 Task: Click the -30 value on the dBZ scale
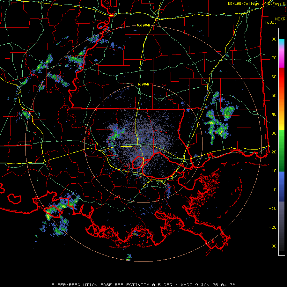pos(273,246)
